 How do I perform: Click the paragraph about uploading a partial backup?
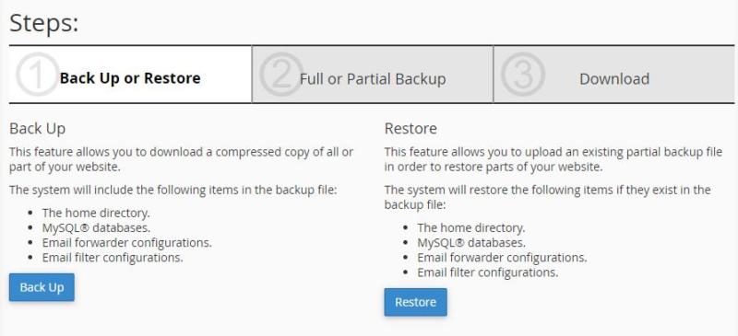tap(553, 160)
